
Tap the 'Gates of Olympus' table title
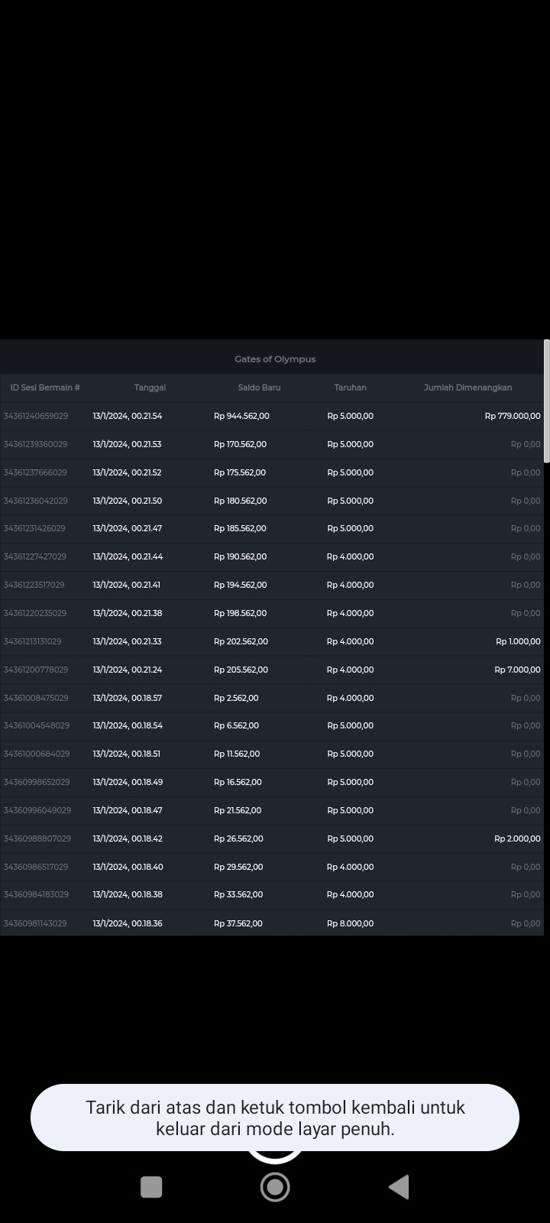tap(274, 359)
